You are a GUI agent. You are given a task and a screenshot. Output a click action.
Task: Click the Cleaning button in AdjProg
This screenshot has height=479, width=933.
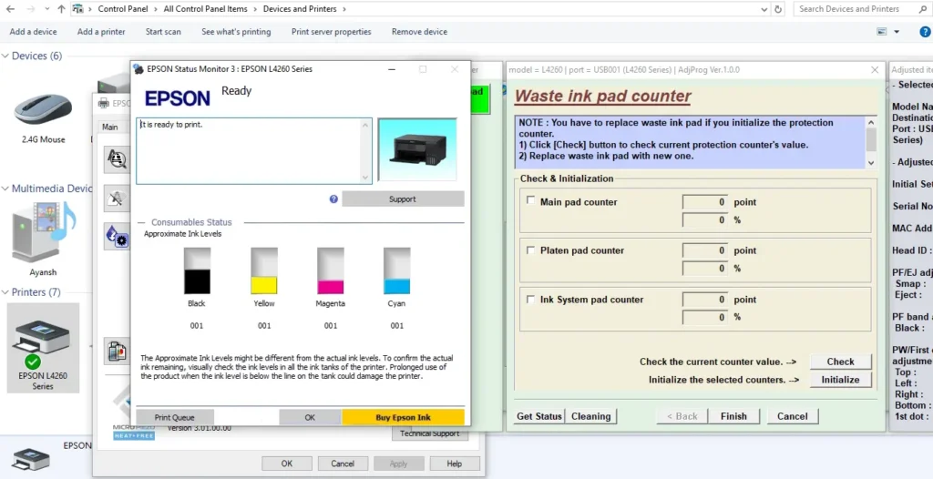(x=590, y=416)
